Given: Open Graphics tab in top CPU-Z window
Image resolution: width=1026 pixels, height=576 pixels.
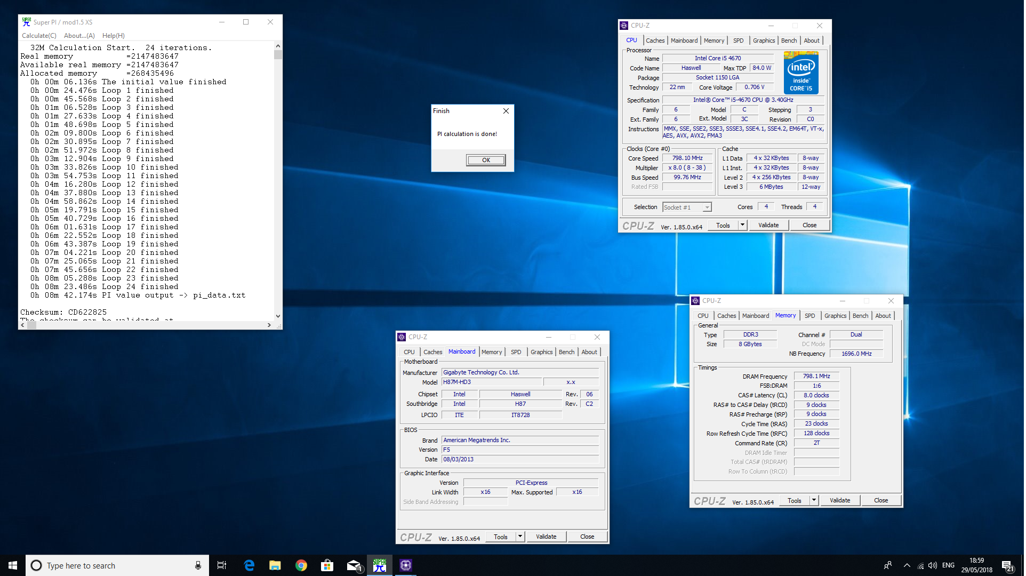Looking at the screenshot, I should [x=764, y=41].
